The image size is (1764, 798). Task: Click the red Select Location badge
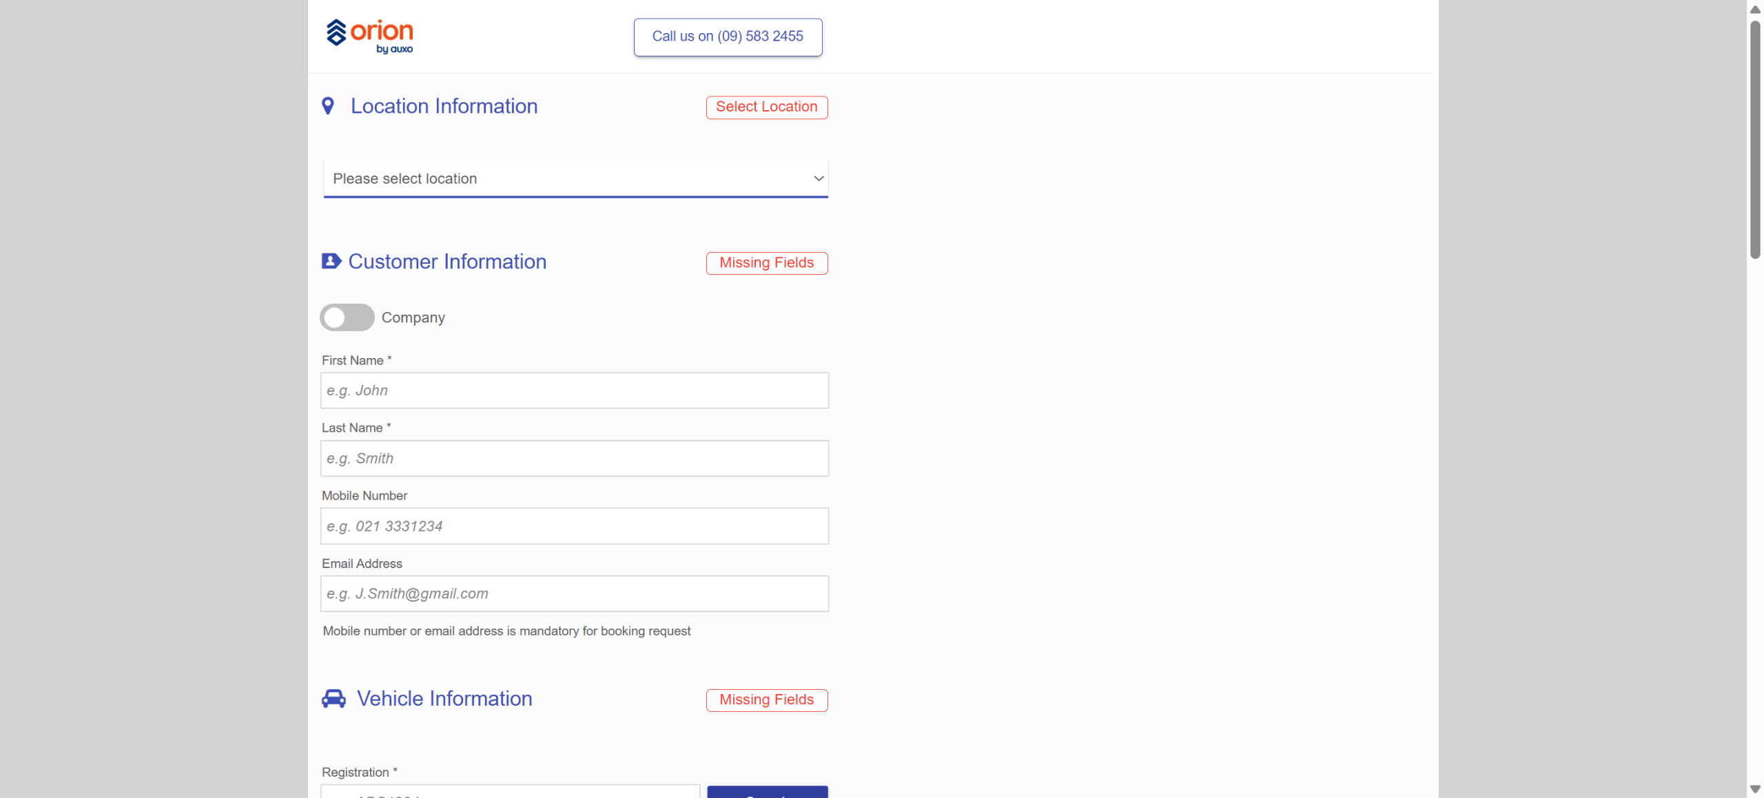point(766,107)
